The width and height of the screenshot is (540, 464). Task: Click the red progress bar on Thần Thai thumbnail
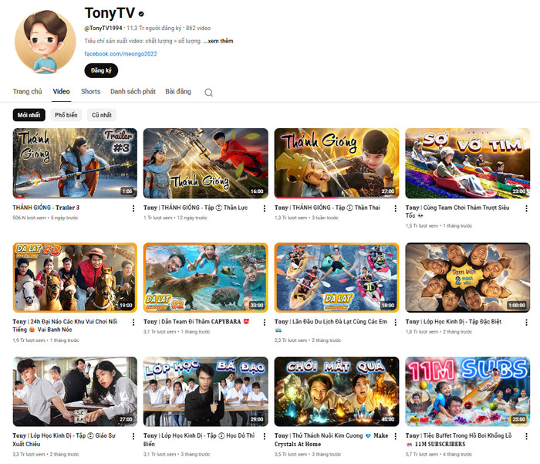[x=306, y=198]
